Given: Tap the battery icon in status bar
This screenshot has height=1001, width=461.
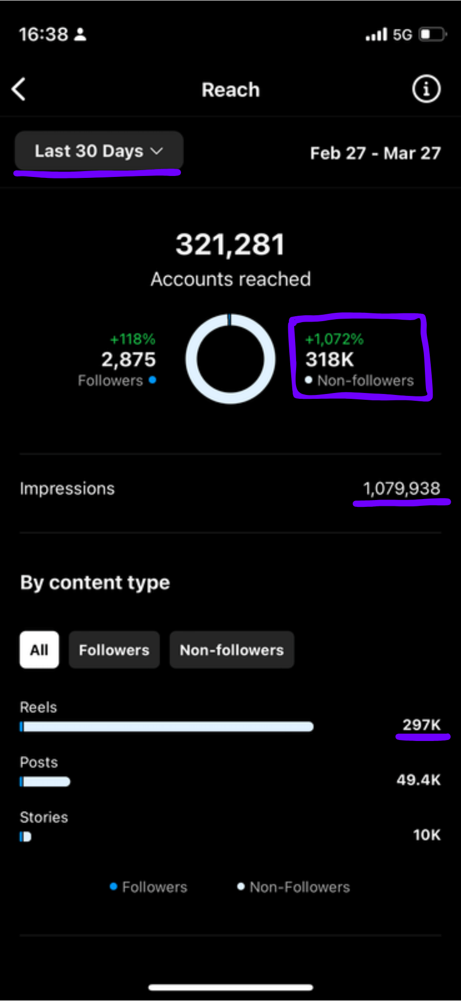Looking at the screenshot, I should [x=432, y=35].
